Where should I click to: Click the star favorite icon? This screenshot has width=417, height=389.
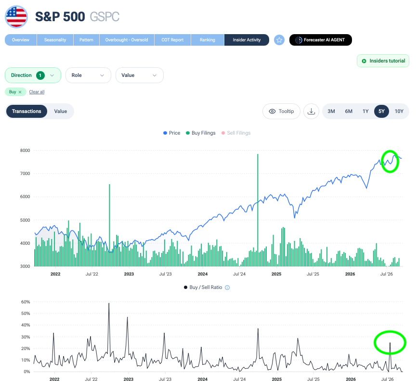coord(279,40)
